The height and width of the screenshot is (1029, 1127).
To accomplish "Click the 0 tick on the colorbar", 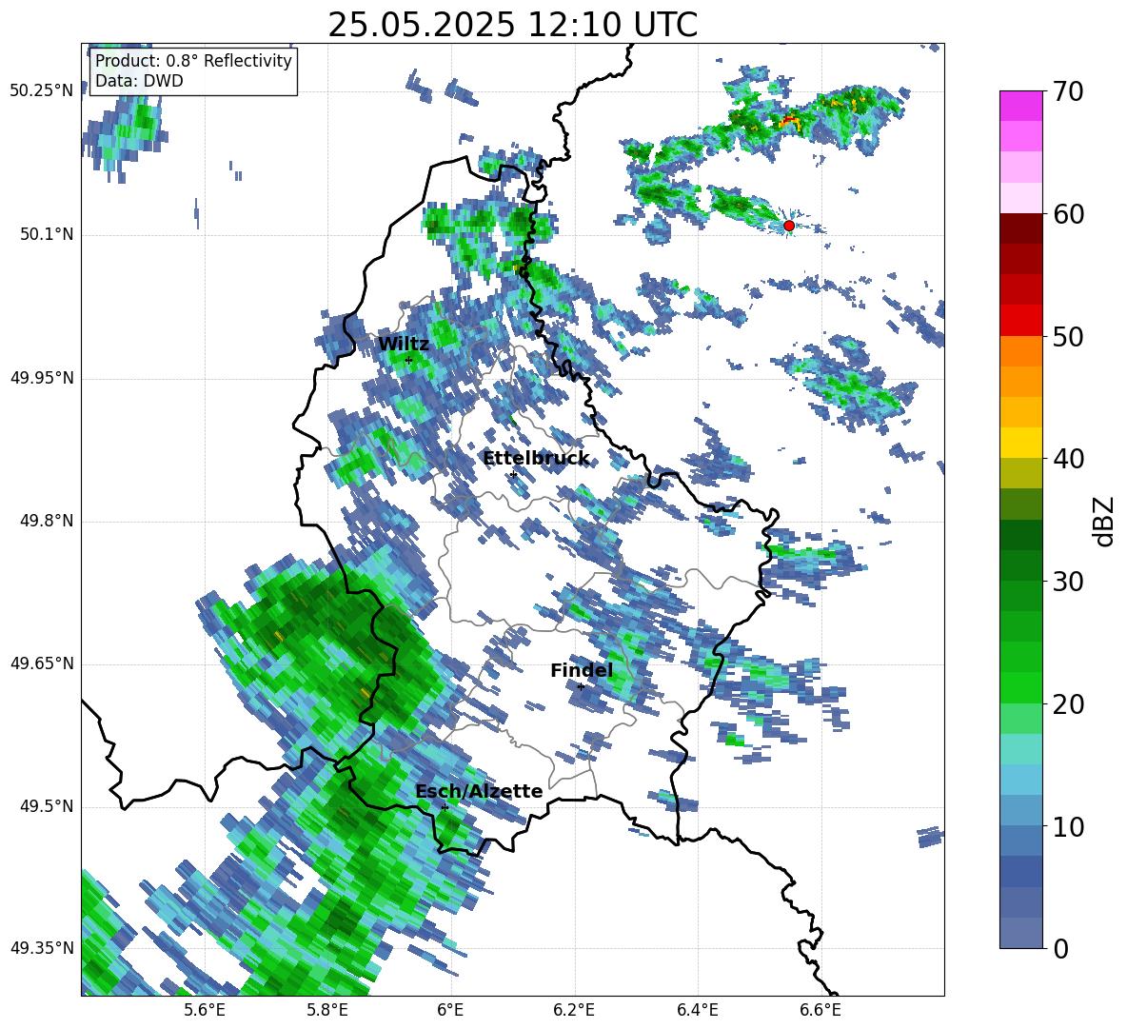I will [x=1061, y=949].
